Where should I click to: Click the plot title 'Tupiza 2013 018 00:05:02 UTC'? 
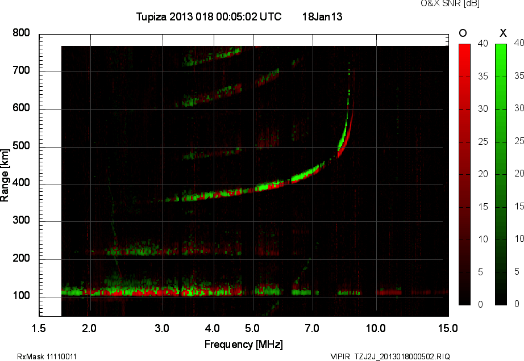pyautogui.click(x=209, y=16)
